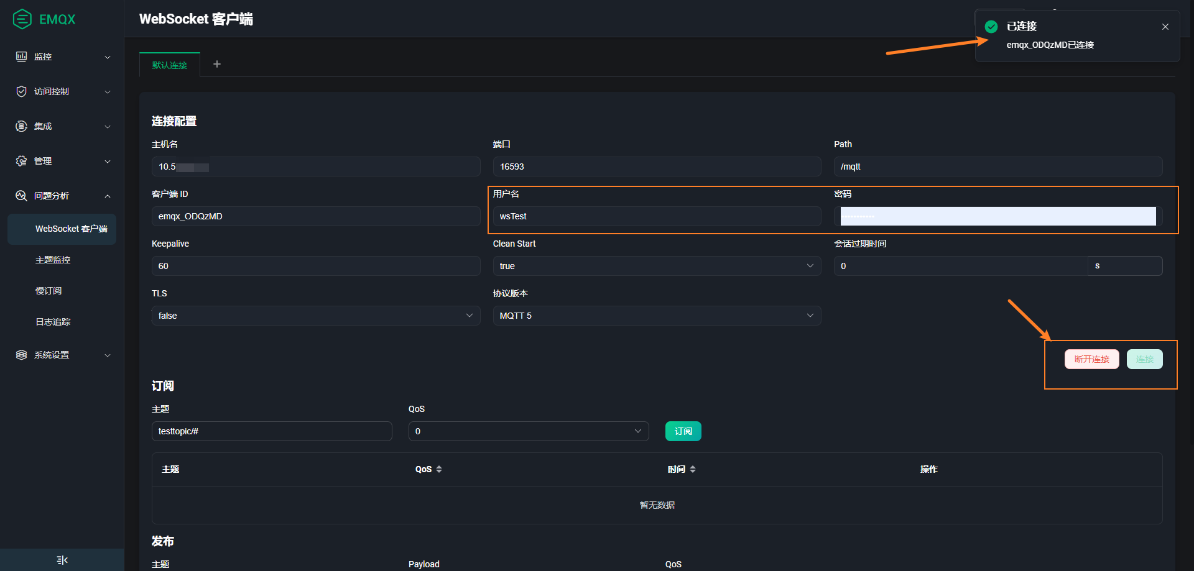
Task: Click the integration (集成) icon
Action: click(x=21, y=126)
